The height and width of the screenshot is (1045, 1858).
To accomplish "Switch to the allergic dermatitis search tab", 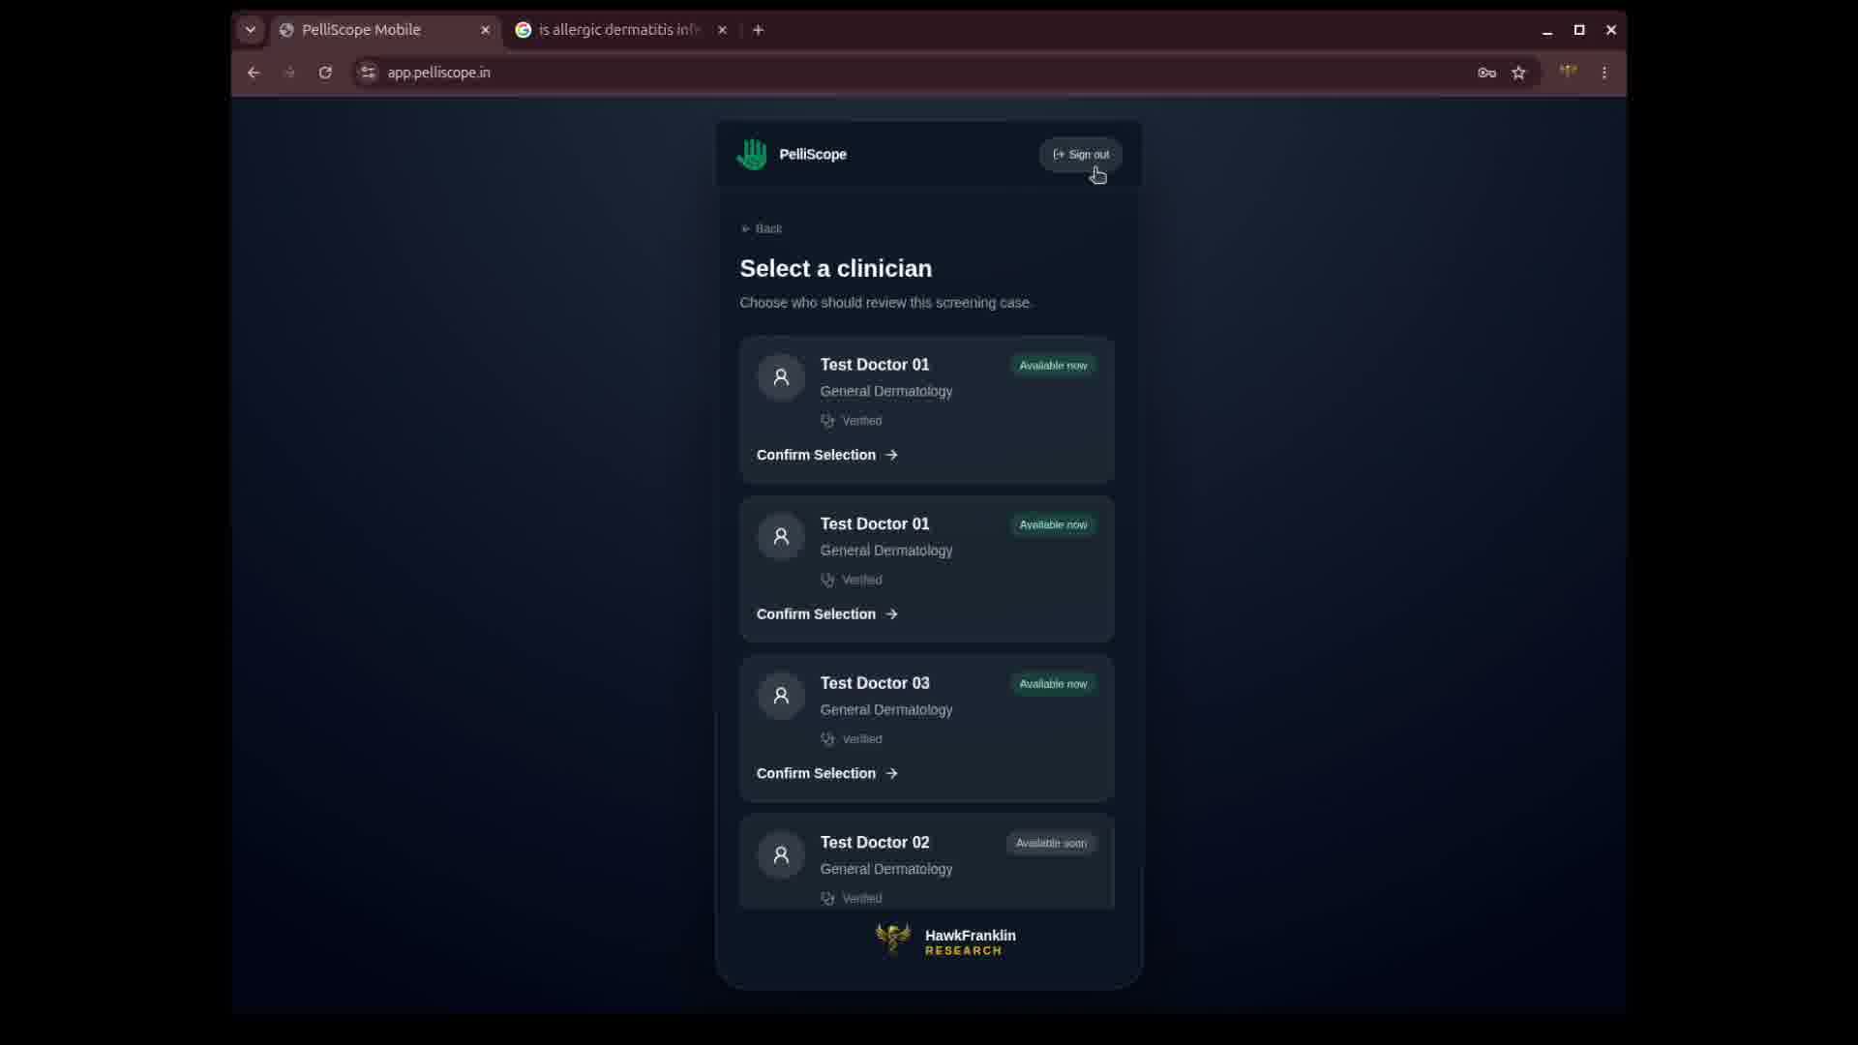I will [x=619, y=30].
